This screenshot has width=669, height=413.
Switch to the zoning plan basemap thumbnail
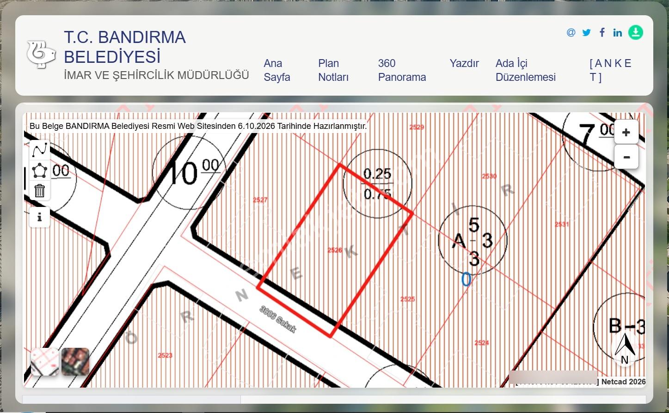[x=45, y=362]
